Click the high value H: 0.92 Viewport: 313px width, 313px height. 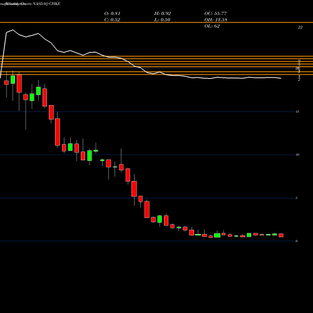[163, 14]
